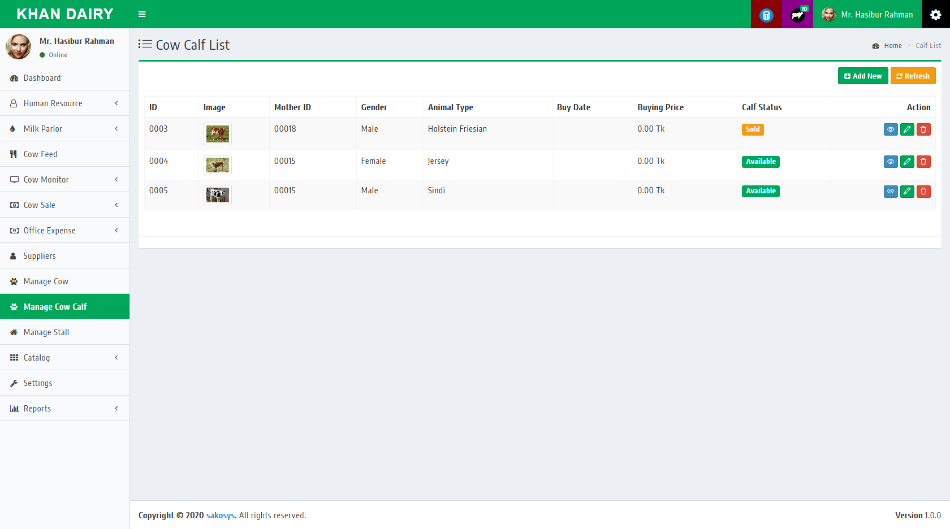Open the calculator icon in header
Viewport: 950px width, 529px height.
[x=766, y=15]
